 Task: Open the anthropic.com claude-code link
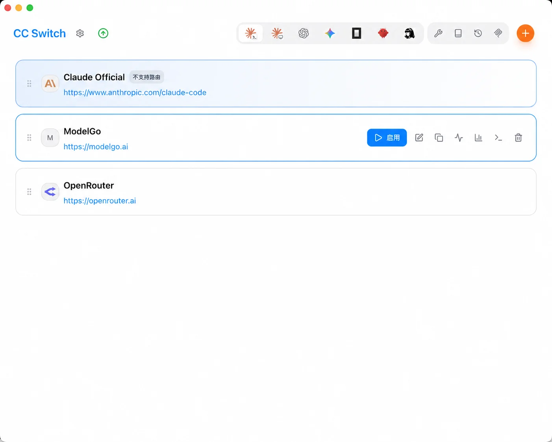tap(135, 93)
